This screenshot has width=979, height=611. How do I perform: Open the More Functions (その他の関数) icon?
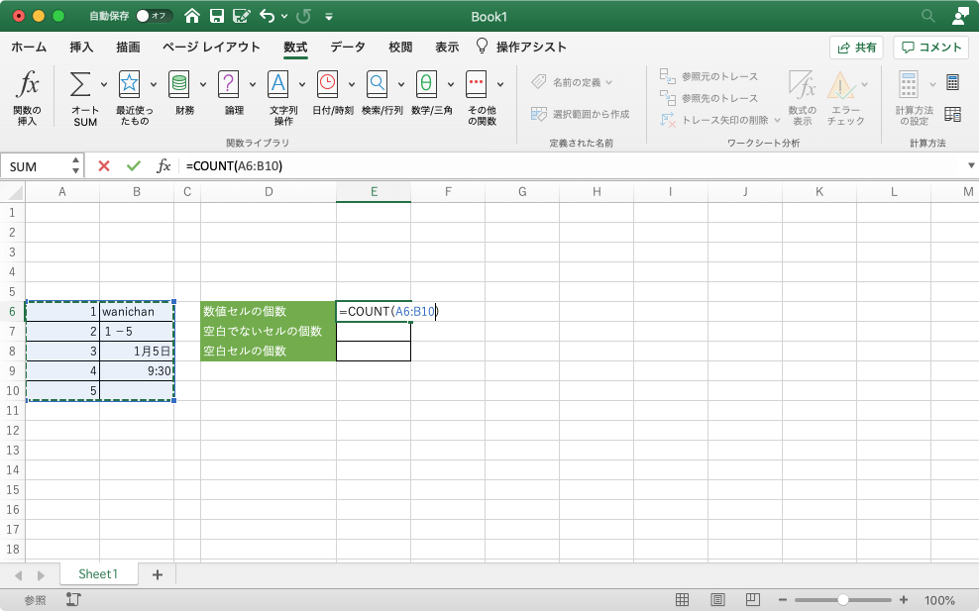click(477, 84)
